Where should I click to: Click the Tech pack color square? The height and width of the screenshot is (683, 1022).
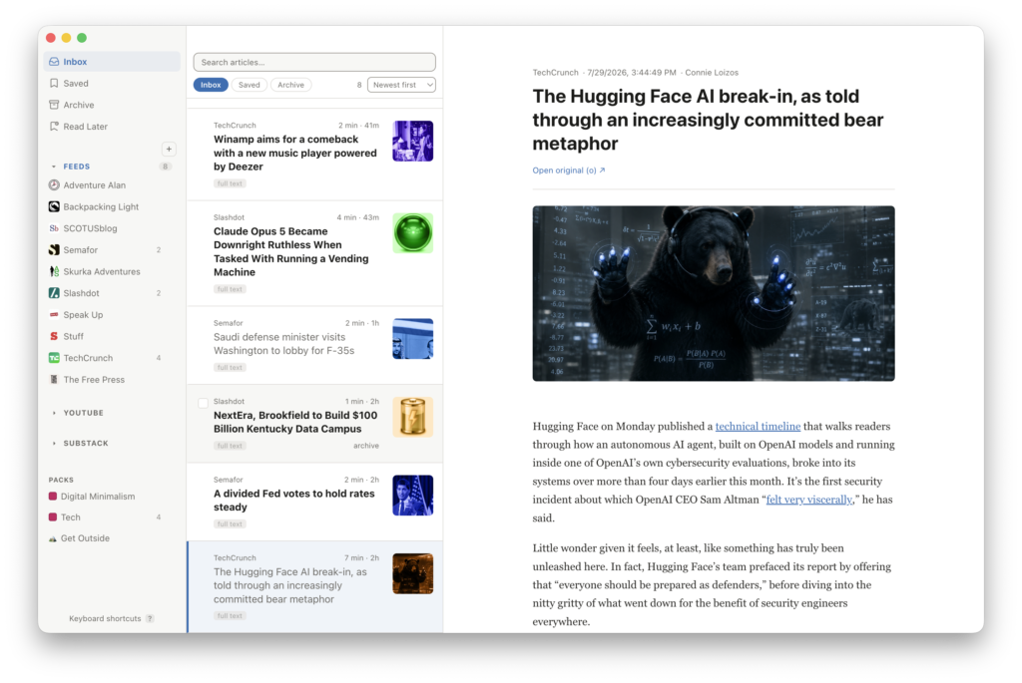(x=53, y=516)
